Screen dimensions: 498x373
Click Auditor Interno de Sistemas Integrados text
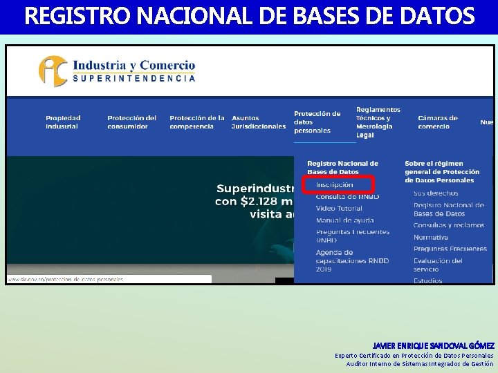[x=420, y=364]
